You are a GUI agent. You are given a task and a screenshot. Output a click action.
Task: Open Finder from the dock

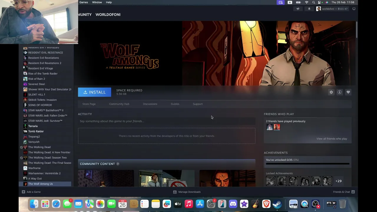coord(34,204)
